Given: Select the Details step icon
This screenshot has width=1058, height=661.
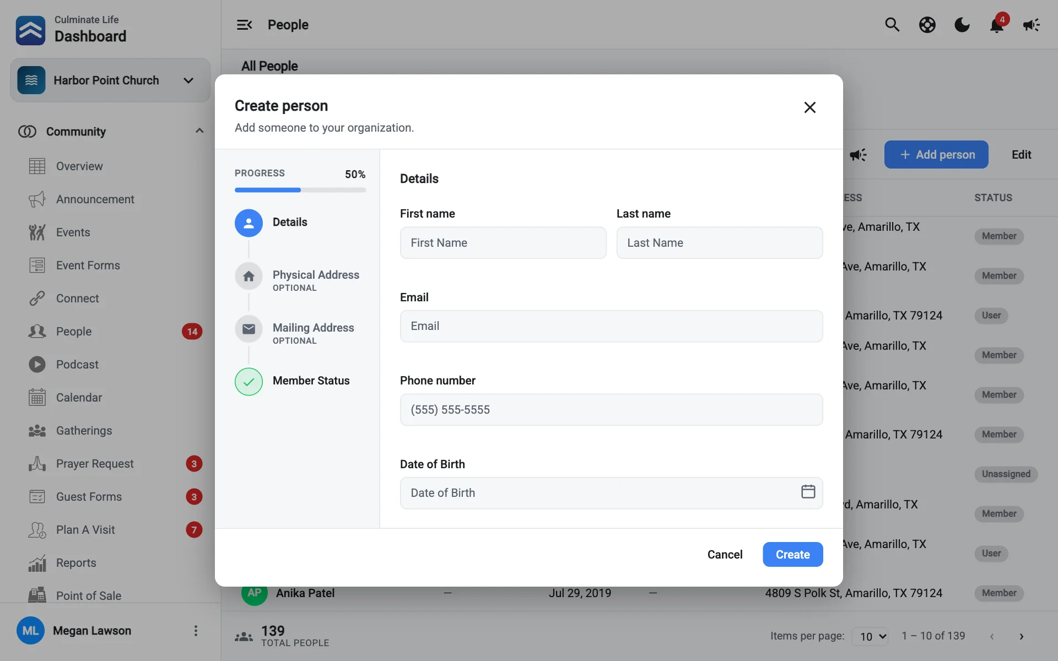Looking at the screenshot, I should 249,223.
